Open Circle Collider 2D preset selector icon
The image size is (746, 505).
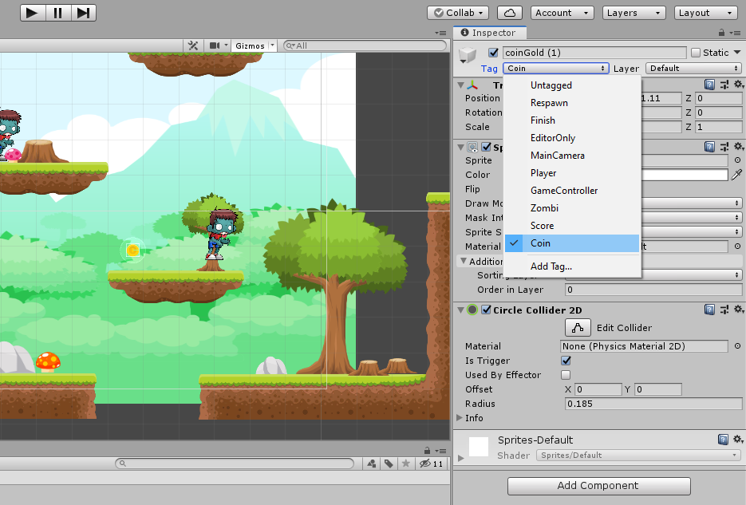coord(724,310)
